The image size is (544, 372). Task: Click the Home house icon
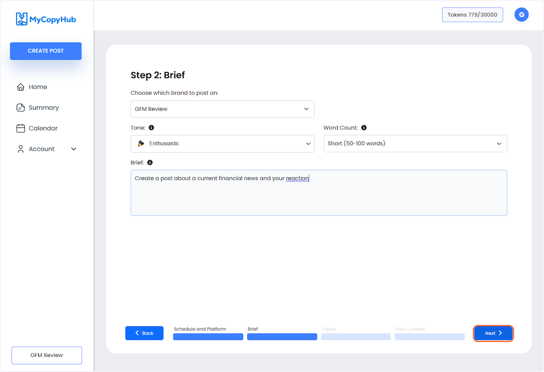pyautogui.click(x=20, y=87)
